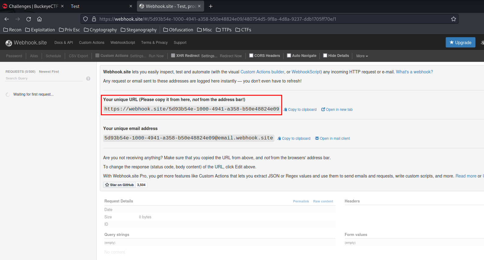Close the Test tab
Image resolution: width=484 pixels, height=260 pixels.
tap(131, 6)
